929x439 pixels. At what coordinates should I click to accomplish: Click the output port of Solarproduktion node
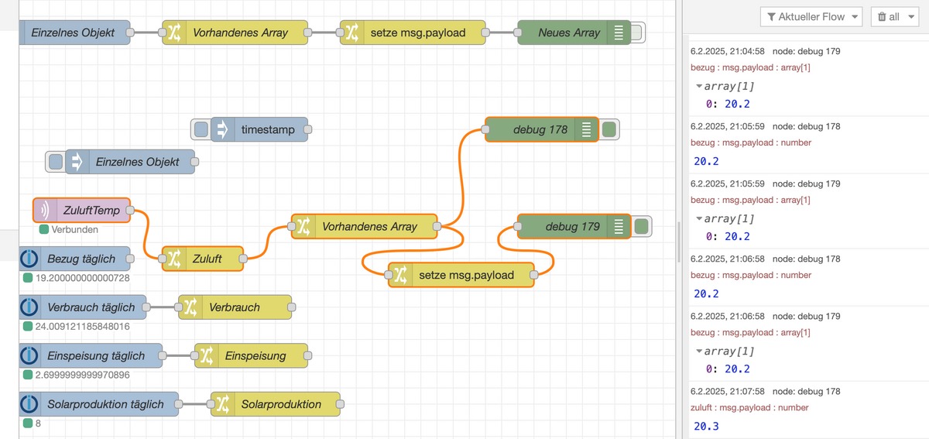(339, 404)
